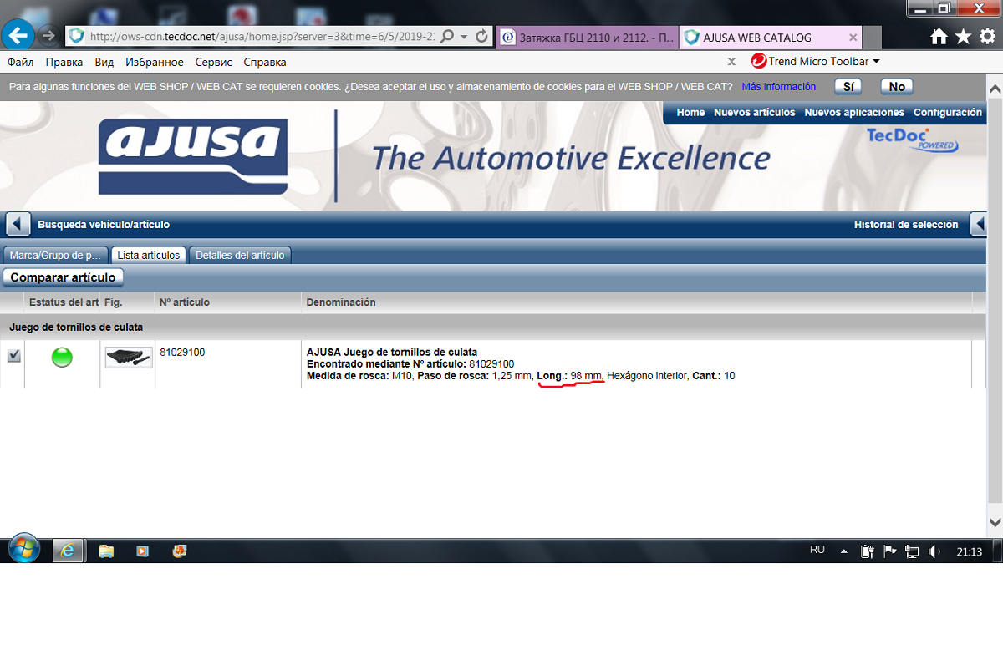The width and height of the screenshot is (1003, 660).
Task: Open the orange taskbar application icon
Action: coord(179,551)
